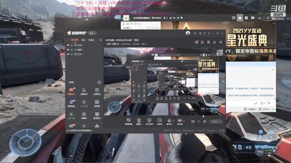Click the video camera icon in YY window
This screenshot has width=291, height=163.
234,18
